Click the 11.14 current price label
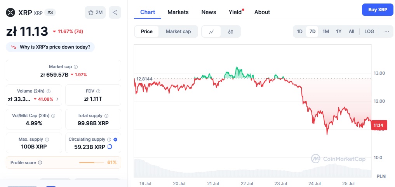 pyautogui.click(x=379, y=125)
